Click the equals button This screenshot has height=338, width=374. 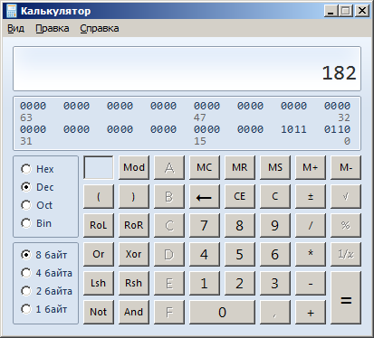[x=346, y=297]
